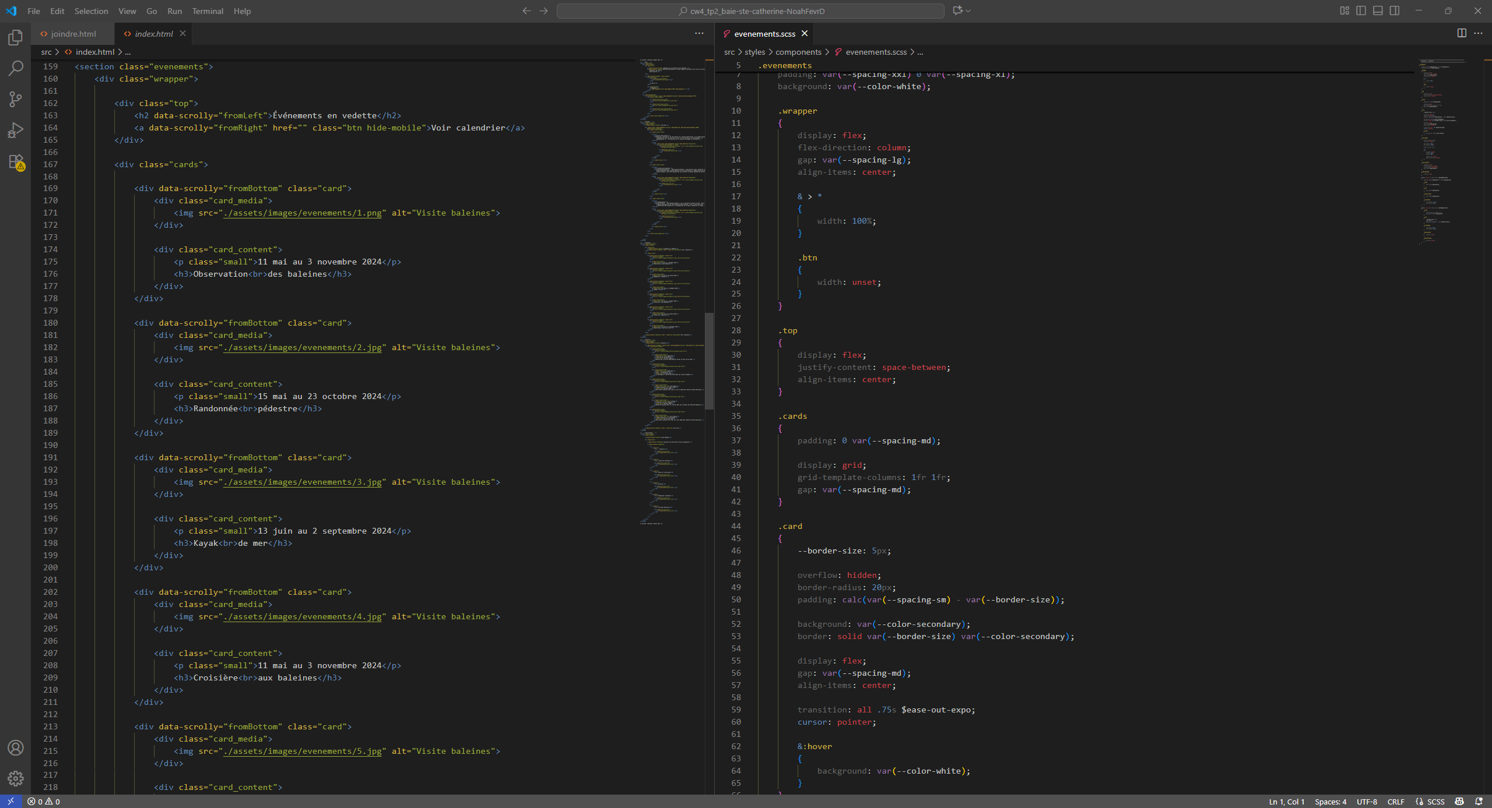Open the Accounts menu icon

(x=16, y=747)
